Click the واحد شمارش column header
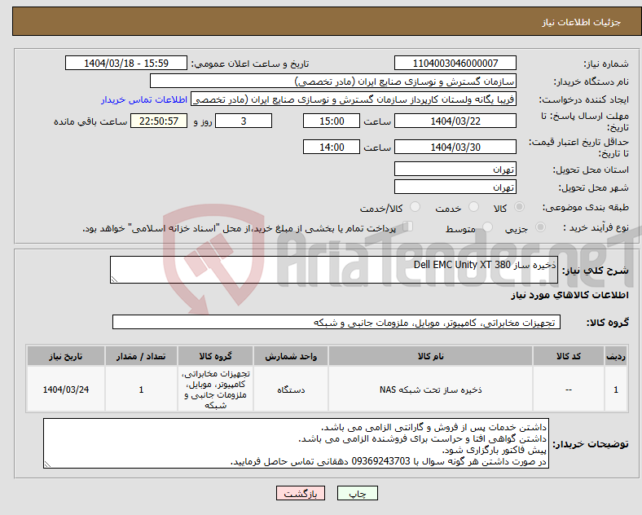642x515 pixels. (x=291, y=356)
